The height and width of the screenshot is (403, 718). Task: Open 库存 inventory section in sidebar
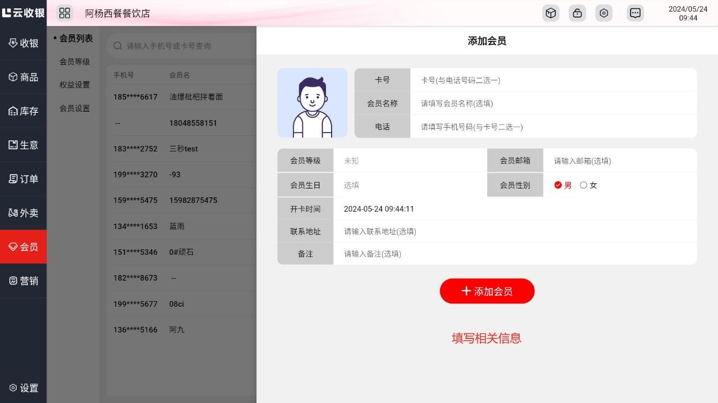click(23, 111)
